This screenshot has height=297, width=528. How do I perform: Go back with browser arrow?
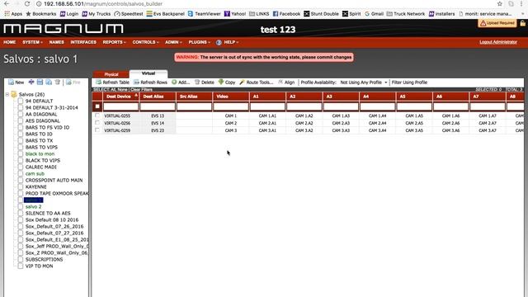click(x=7, y=3)
